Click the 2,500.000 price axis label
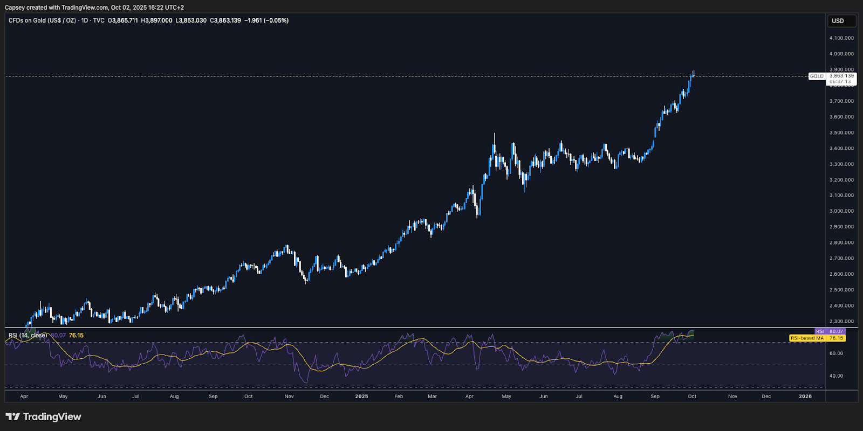The width and height of the screenshot is (863, 431). (x=841, y=289)
